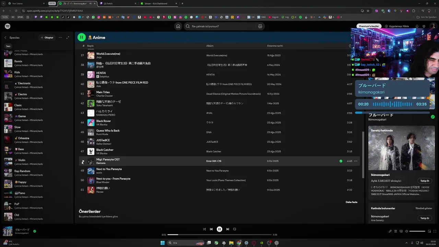Go back with the Species arrow
Screen dimensions: 439x247
tap(5, 38)
